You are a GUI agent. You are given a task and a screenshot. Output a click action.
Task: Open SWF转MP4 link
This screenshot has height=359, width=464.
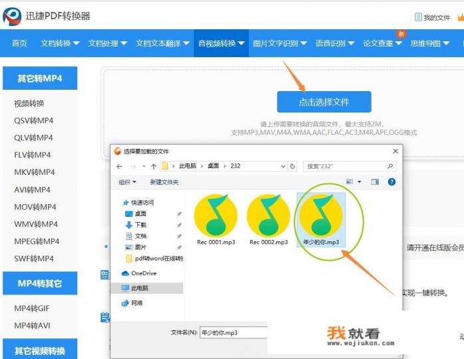[x=34, y=259]
